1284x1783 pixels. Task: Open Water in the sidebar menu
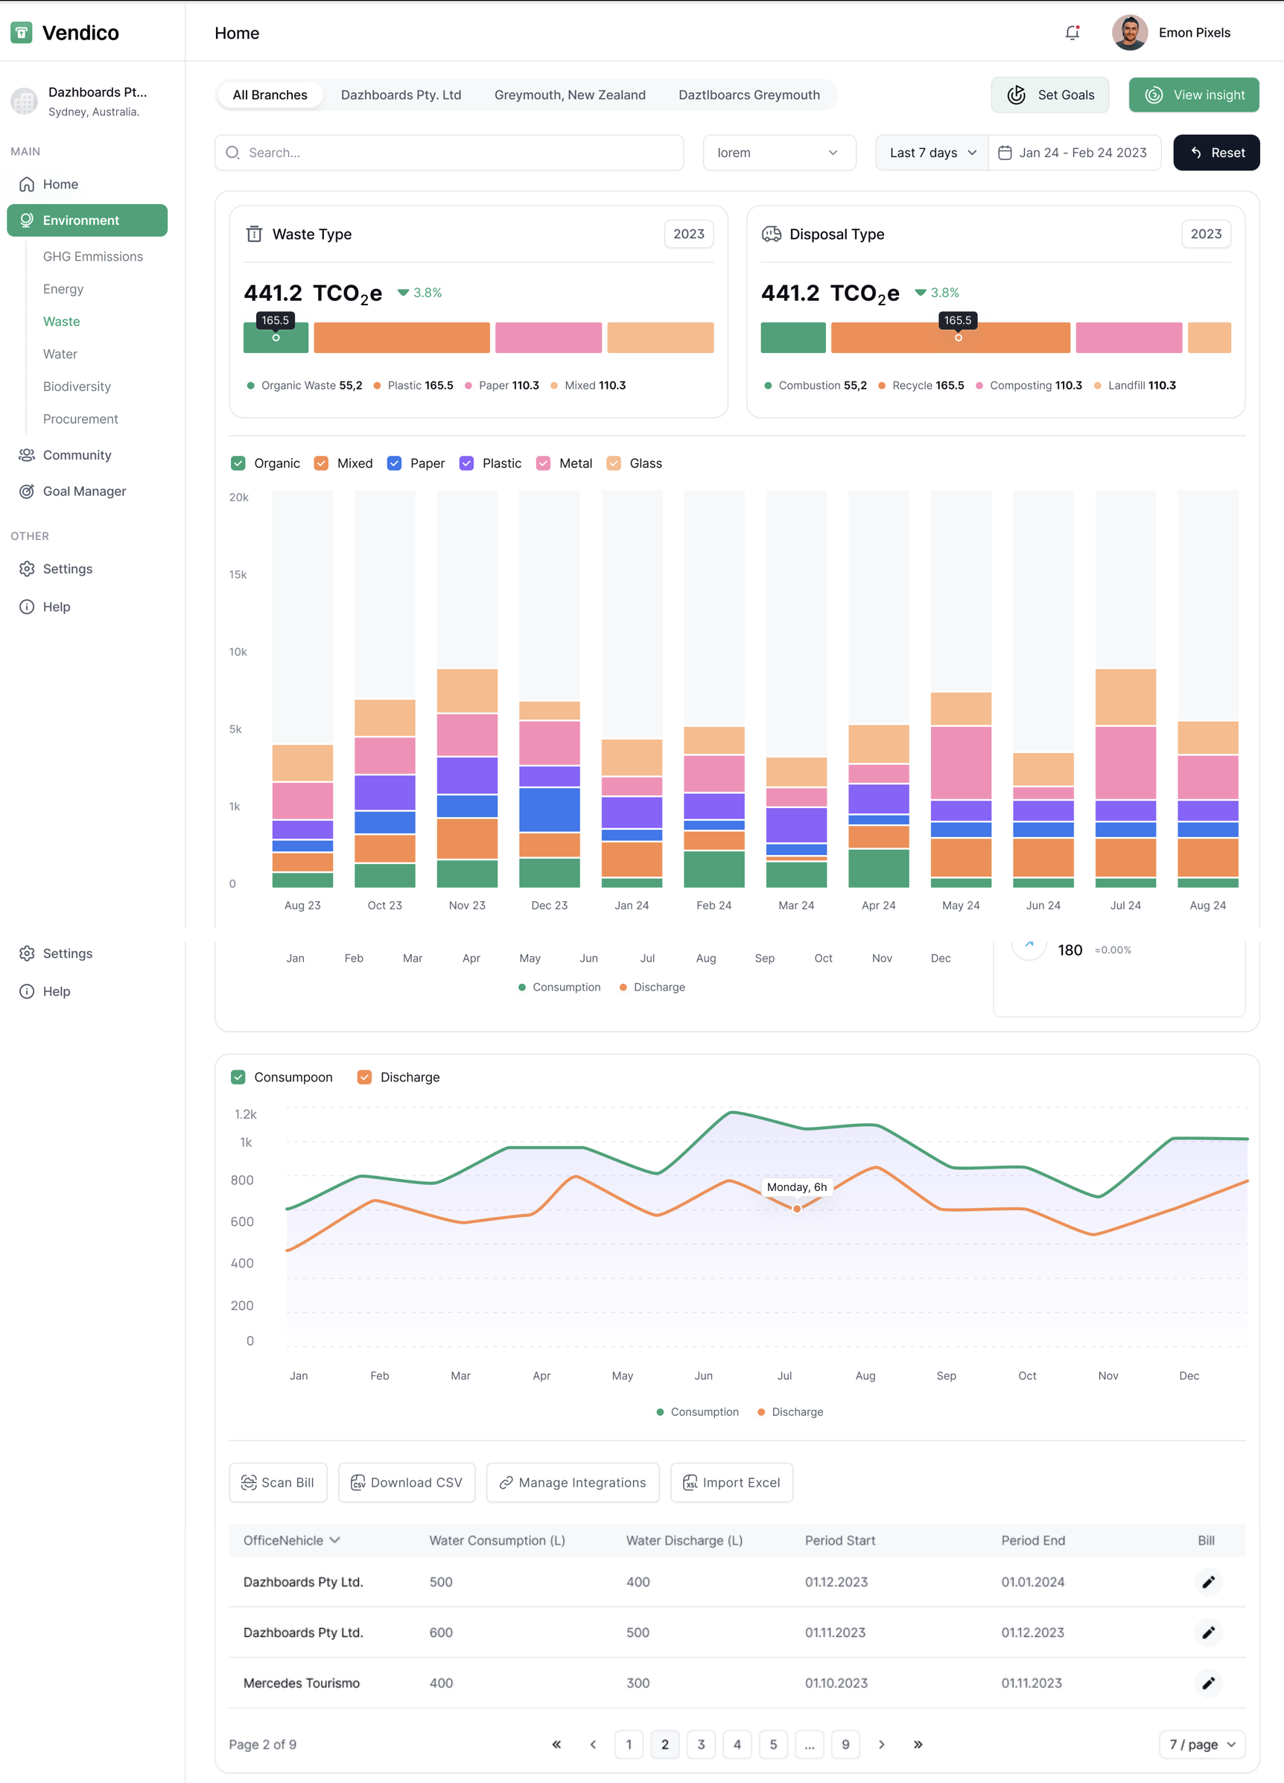pos(60,354)
